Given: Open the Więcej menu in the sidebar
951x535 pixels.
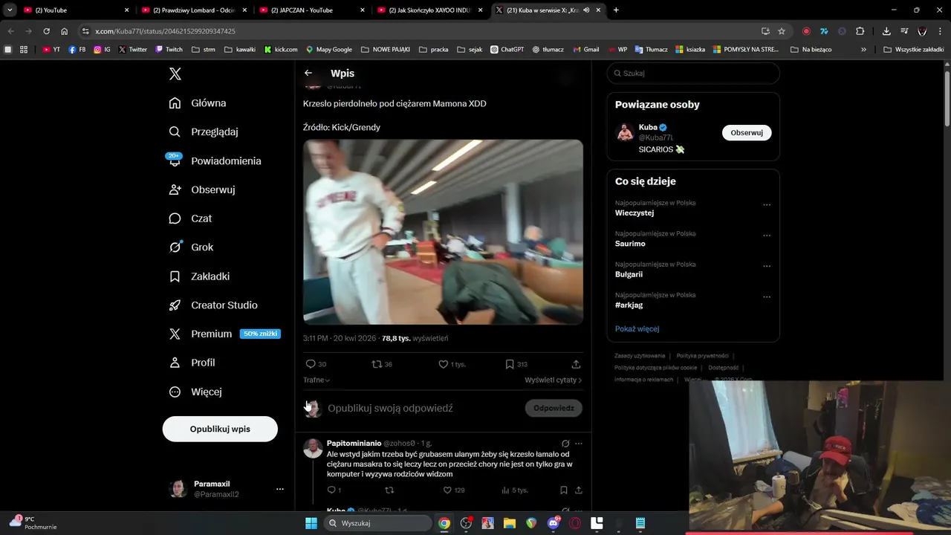Looking at the screenshot, I should (x=196, y=392).
